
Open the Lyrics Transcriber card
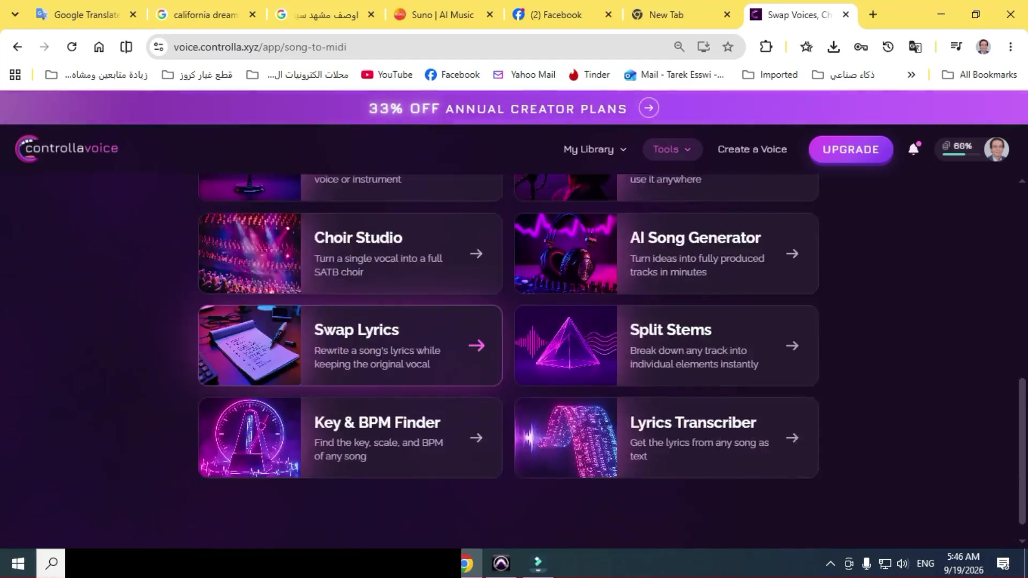click(x=666, y=438)
